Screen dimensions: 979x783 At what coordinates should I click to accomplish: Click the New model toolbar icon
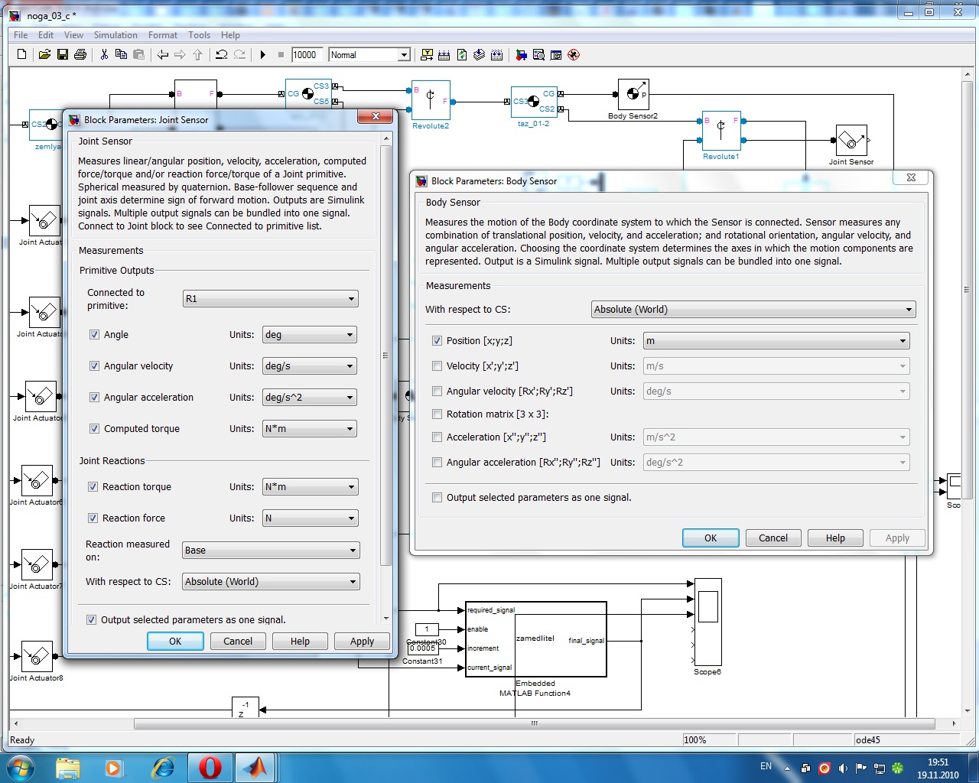21,54
